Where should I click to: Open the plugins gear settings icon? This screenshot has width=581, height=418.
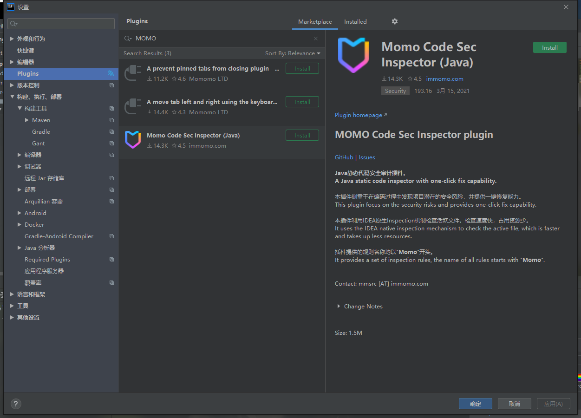tap(395, 21)
